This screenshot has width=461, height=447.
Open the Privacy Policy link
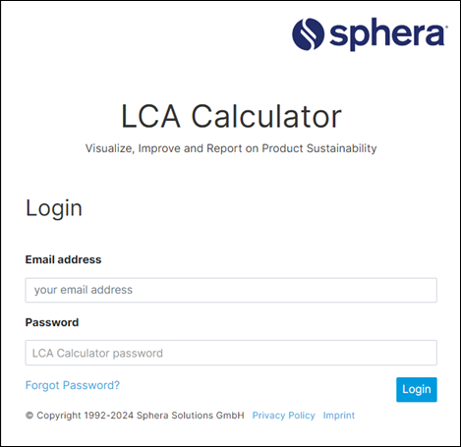[x=284, y=416]
